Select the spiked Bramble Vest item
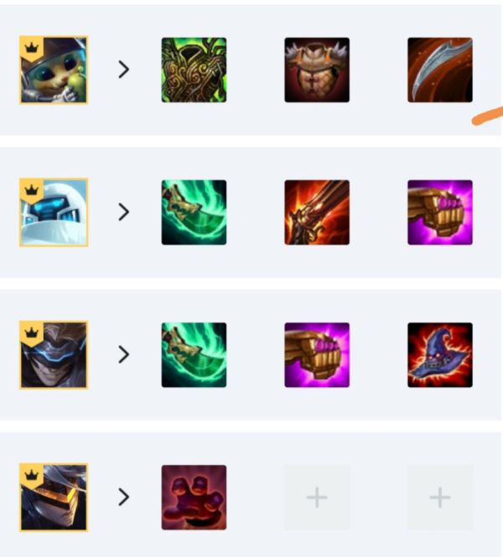The image size is (503, 557). tap(317, 70)
